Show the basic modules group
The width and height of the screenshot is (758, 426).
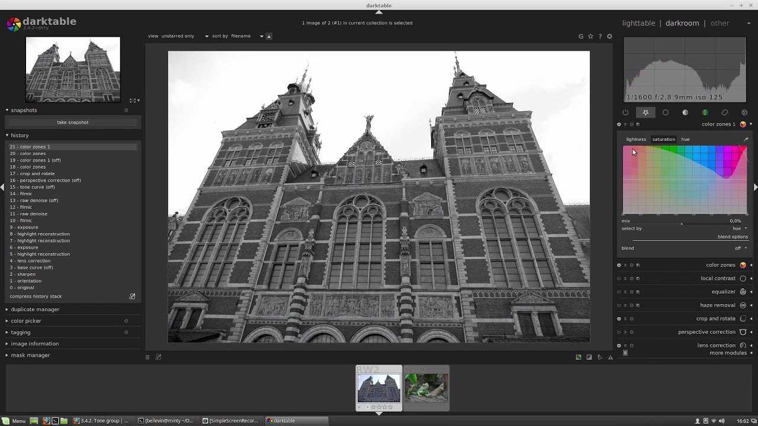click(x=666, y=112)
